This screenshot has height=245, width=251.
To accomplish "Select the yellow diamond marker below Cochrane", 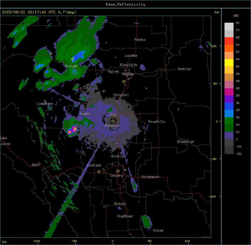I will coord(99,172).
